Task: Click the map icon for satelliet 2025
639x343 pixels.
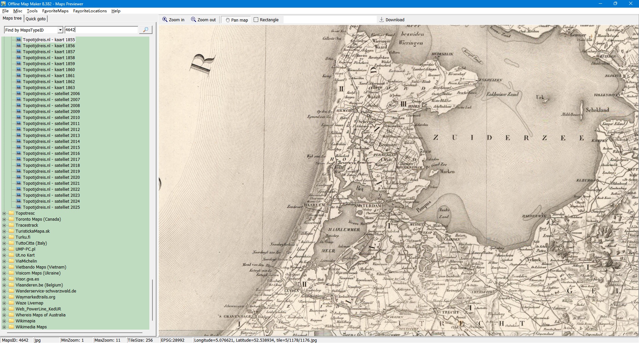Action: 19,207
